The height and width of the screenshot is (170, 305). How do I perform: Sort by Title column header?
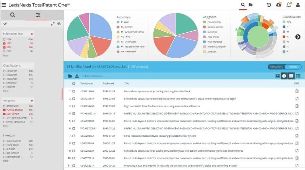click(x=127, y=83)
